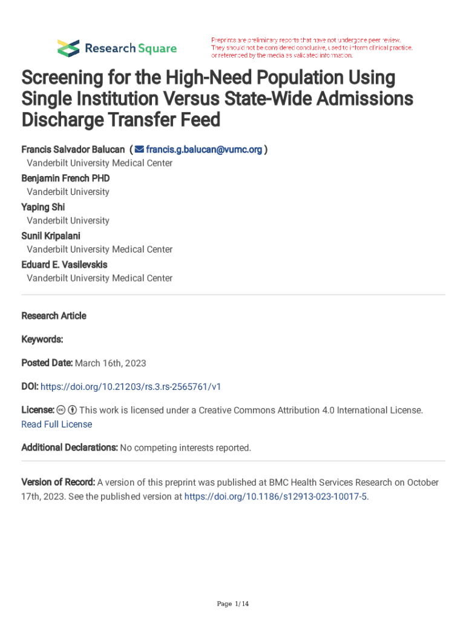The height and width of the screenshot is (620, 466).
Task: Open the published version 10.1186 DOI link
Action: pyautogui.click(x=275, y=496)
